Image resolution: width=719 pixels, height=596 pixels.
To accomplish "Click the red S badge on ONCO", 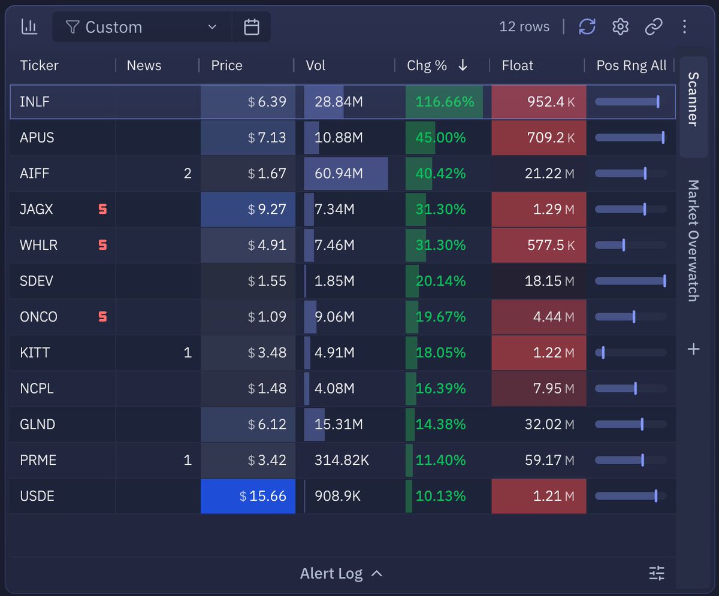I will pos(102,317).
